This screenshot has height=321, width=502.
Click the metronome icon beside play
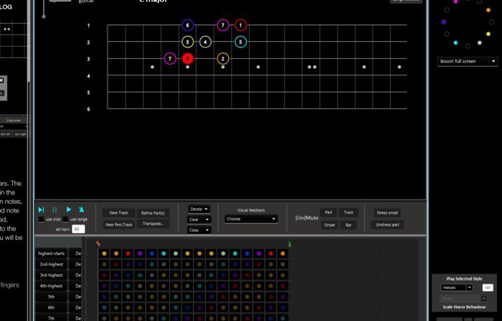click(81, 209)
